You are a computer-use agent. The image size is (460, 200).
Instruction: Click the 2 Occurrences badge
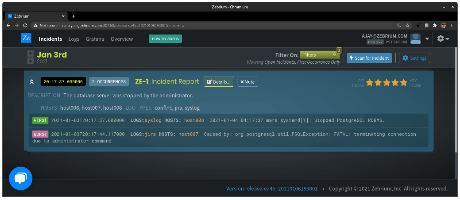pos(109,81)
